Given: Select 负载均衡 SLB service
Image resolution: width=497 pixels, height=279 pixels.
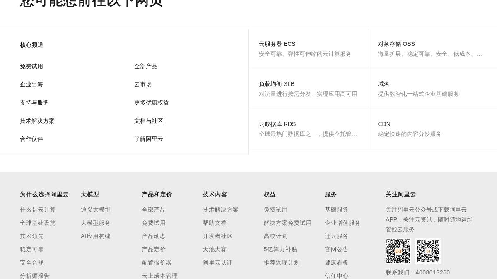Looking at the screenshot, I should point(277,84).
